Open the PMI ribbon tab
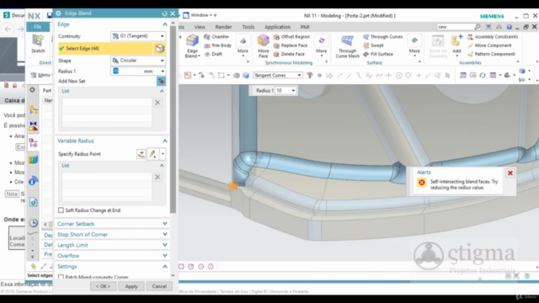Image resolution: width=539 pixels, height=303 pixels. 305,27
